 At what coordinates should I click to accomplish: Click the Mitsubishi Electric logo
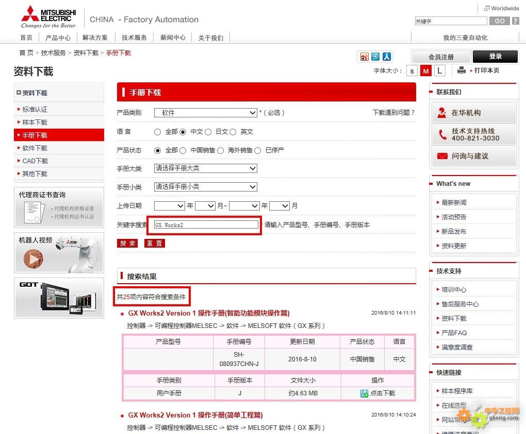(x=48, y=17)
